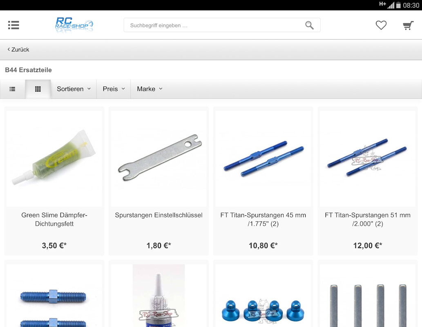Click the magnifier search icon

click(x=309, y=25)
